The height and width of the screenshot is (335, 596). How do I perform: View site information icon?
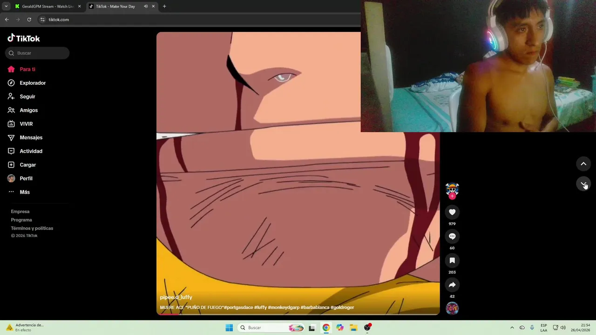(42, 20)
